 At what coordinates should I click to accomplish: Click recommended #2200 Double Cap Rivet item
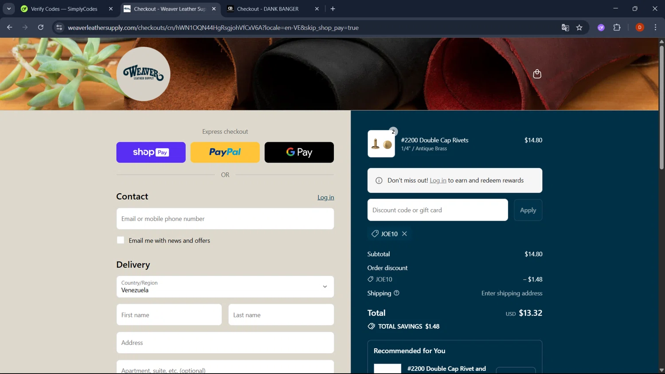(446, 369)
